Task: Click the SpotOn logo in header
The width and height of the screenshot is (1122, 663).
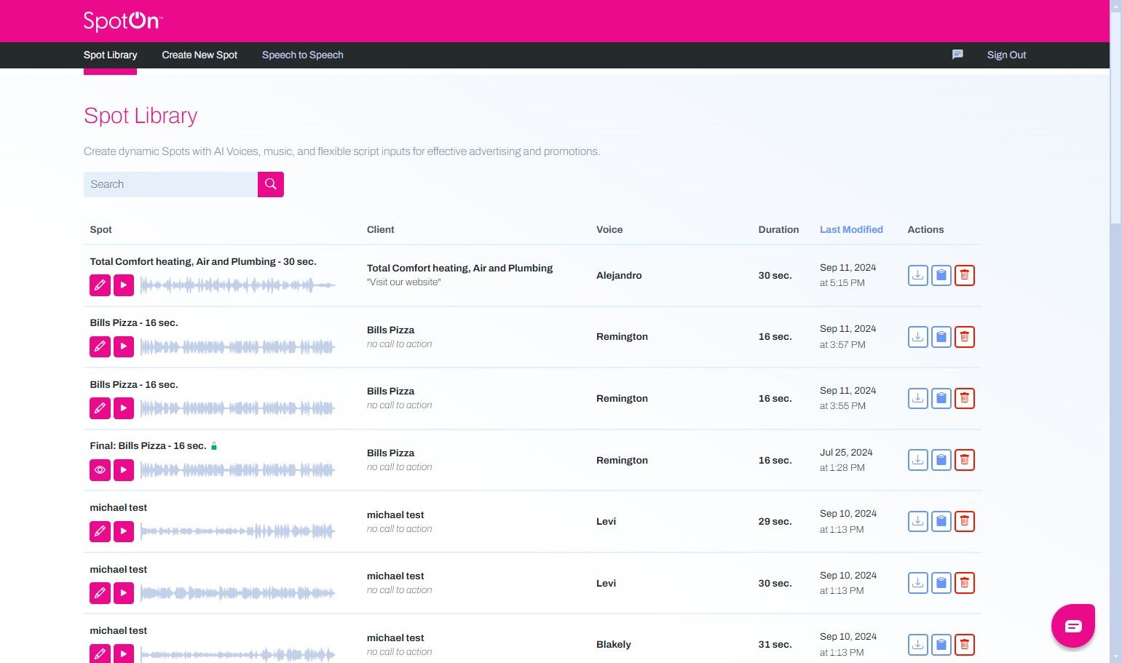Action: click(x=122, y=21)
